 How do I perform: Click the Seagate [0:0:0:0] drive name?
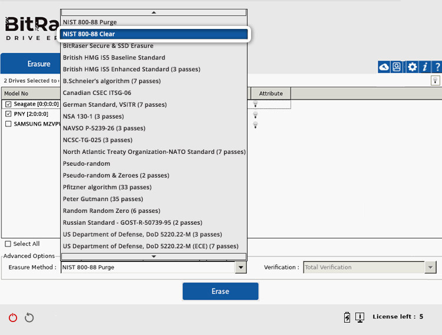tap(37, 104)
